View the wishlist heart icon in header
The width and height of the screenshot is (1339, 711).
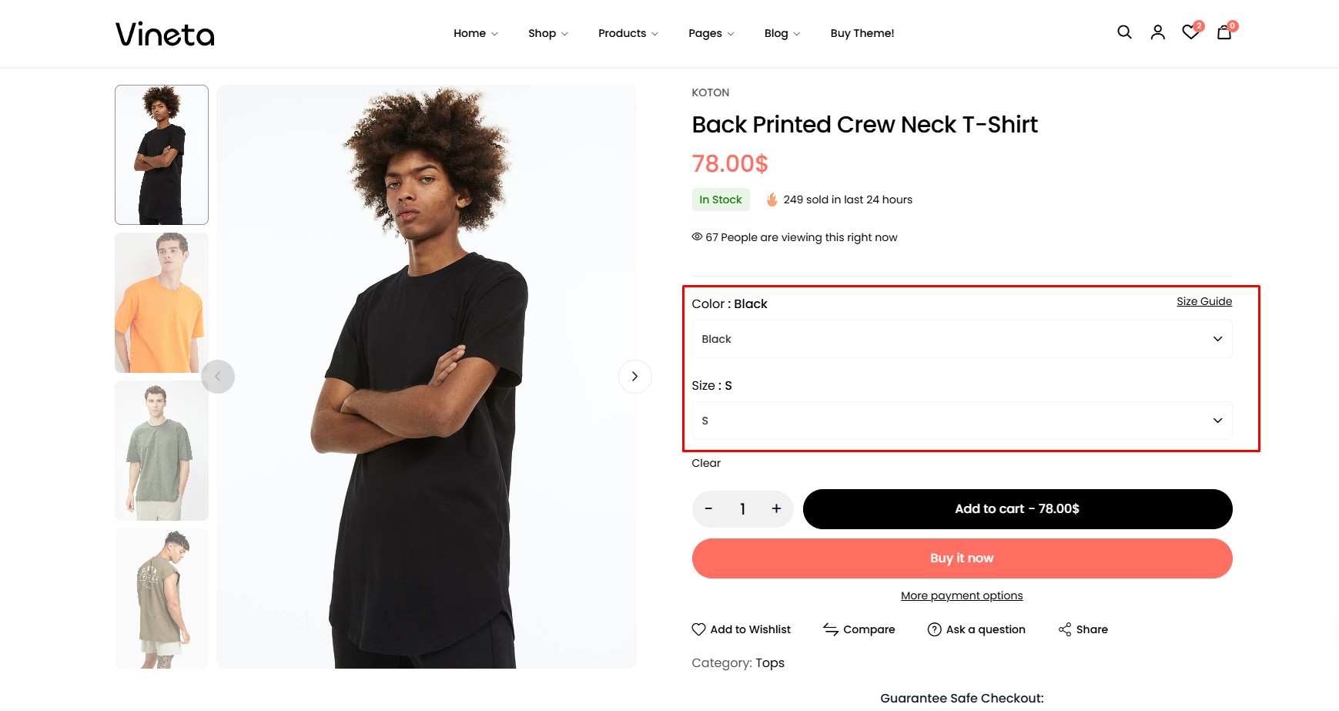coord(1191,32)
